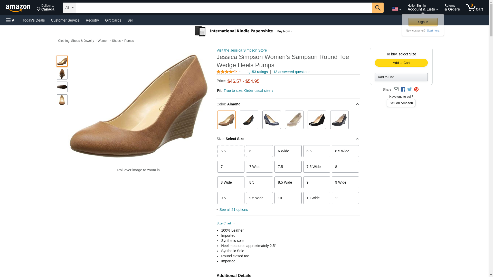Screen dimensions: 493x277
Task: Share via the email envelope icon
Action: (x=396, y=90)
